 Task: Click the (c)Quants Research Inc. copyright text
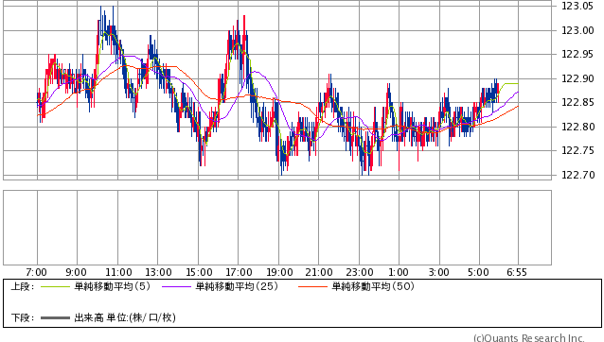[529, 338]
